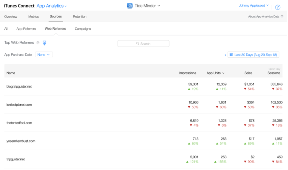Click sales value $17
Image resolution: width=288 pixels, height=170 pixels.
tap(252, 139)
